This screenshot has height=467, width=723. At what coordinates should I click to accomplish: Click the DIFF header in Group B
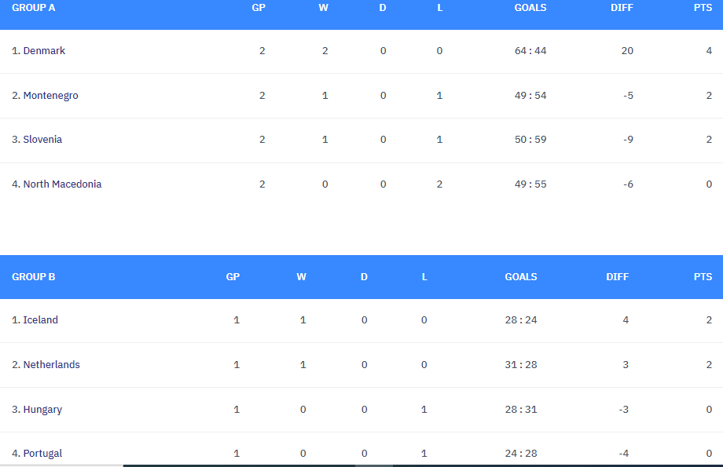click(617, 277)
